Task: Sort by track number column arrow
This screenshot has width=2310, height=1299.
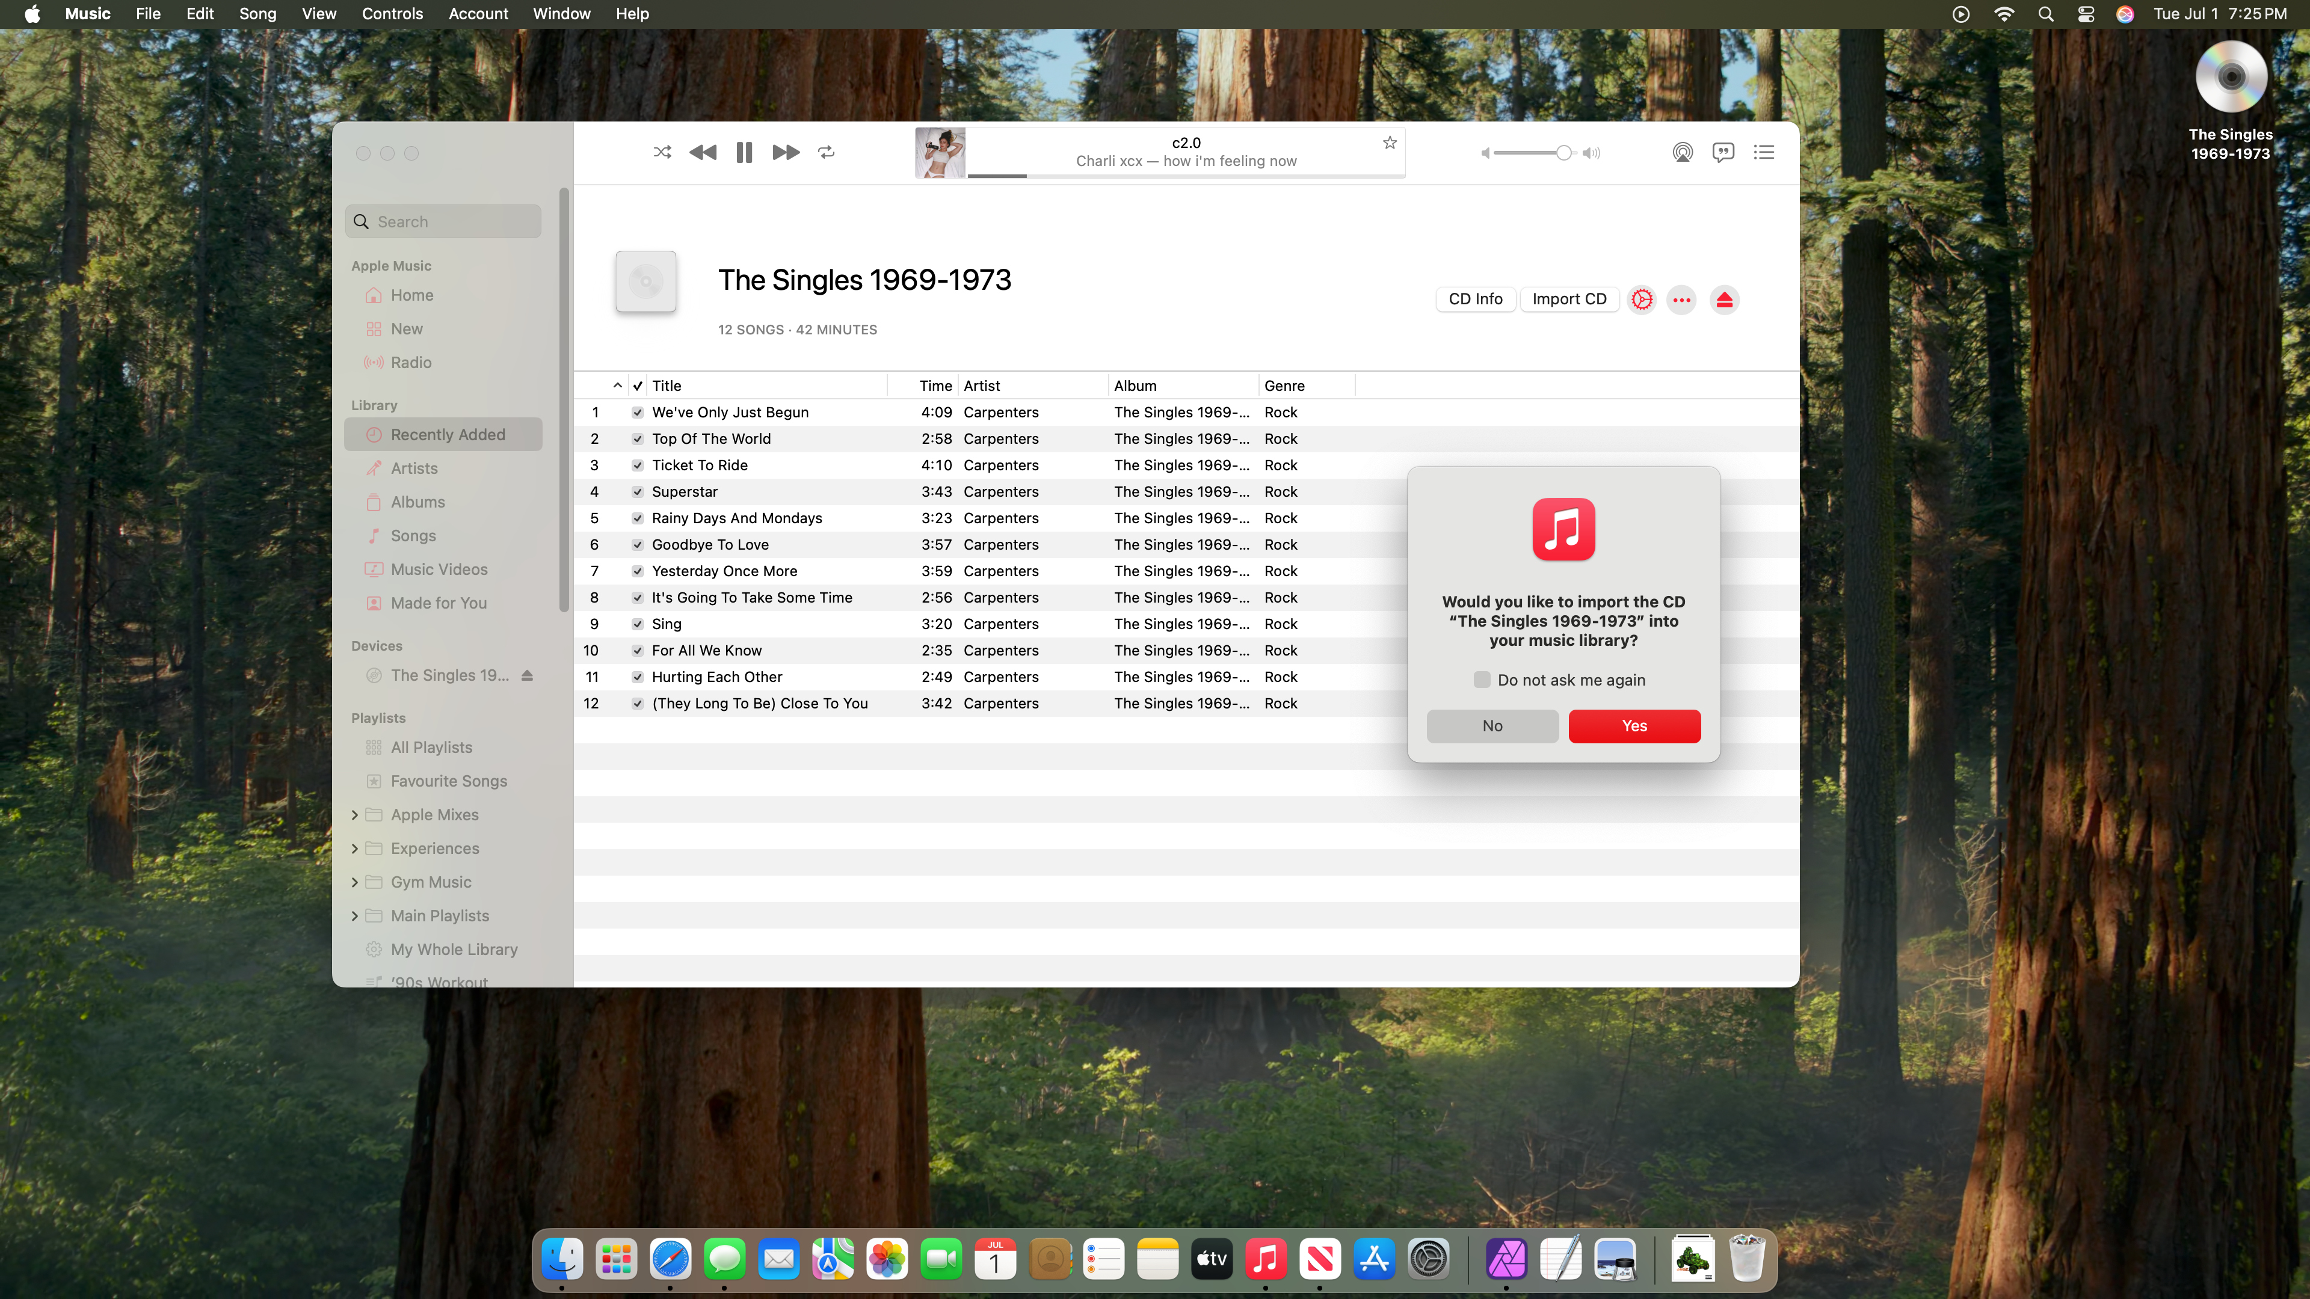Action: click(x=617, y=385)
